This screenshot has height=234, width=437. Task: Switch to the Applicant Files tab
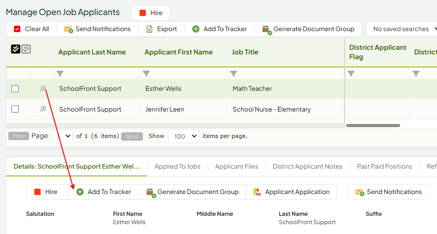[x=236, y=167]
